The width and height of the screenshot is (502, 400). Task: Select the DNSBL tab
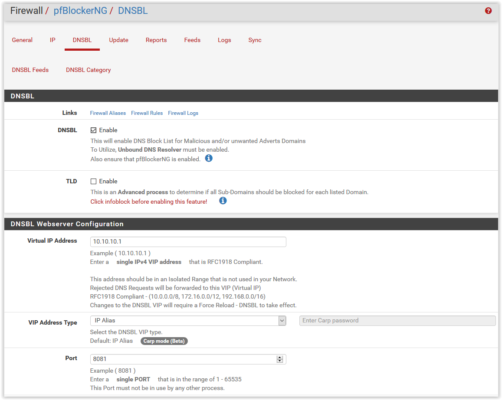point(82,40)
